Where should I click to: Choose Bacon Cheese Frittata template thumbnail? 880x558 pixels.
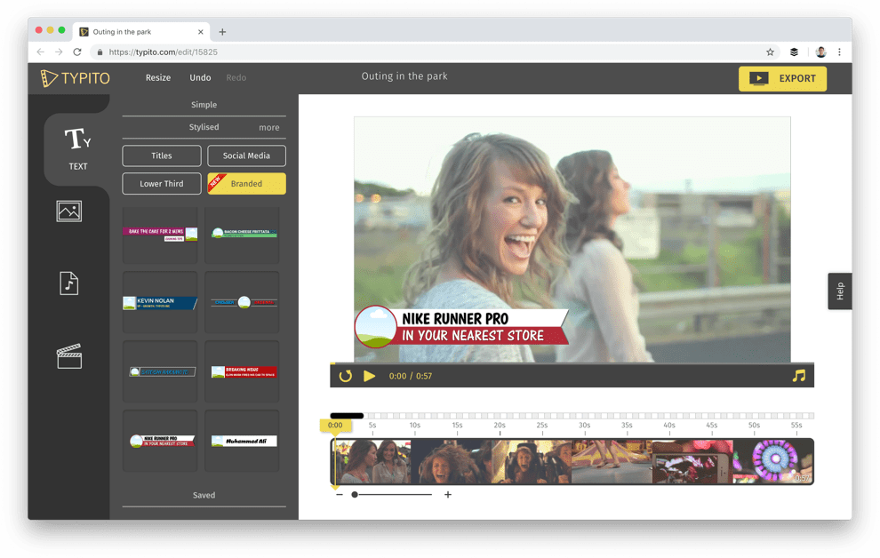[242, 235]
